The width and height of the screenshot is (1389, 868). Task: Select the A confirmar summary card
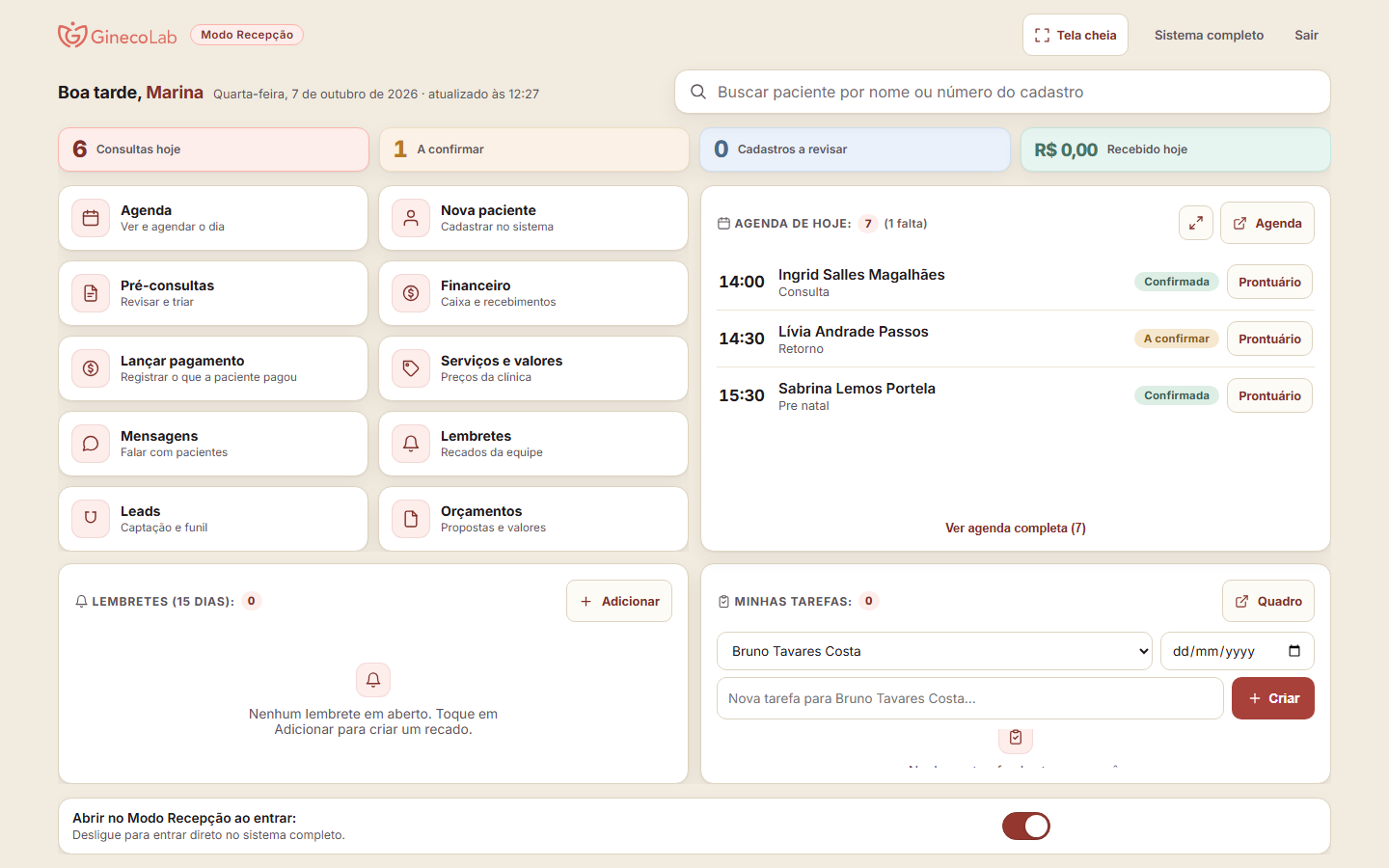coord(533,149)
